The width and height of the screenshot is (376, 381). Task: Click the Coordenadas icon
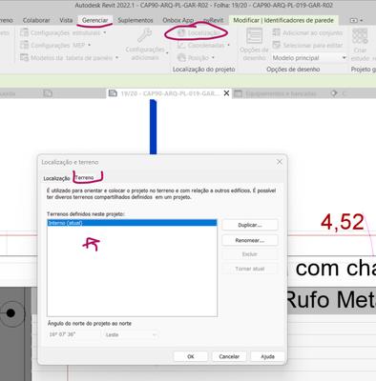pos(181,46)
